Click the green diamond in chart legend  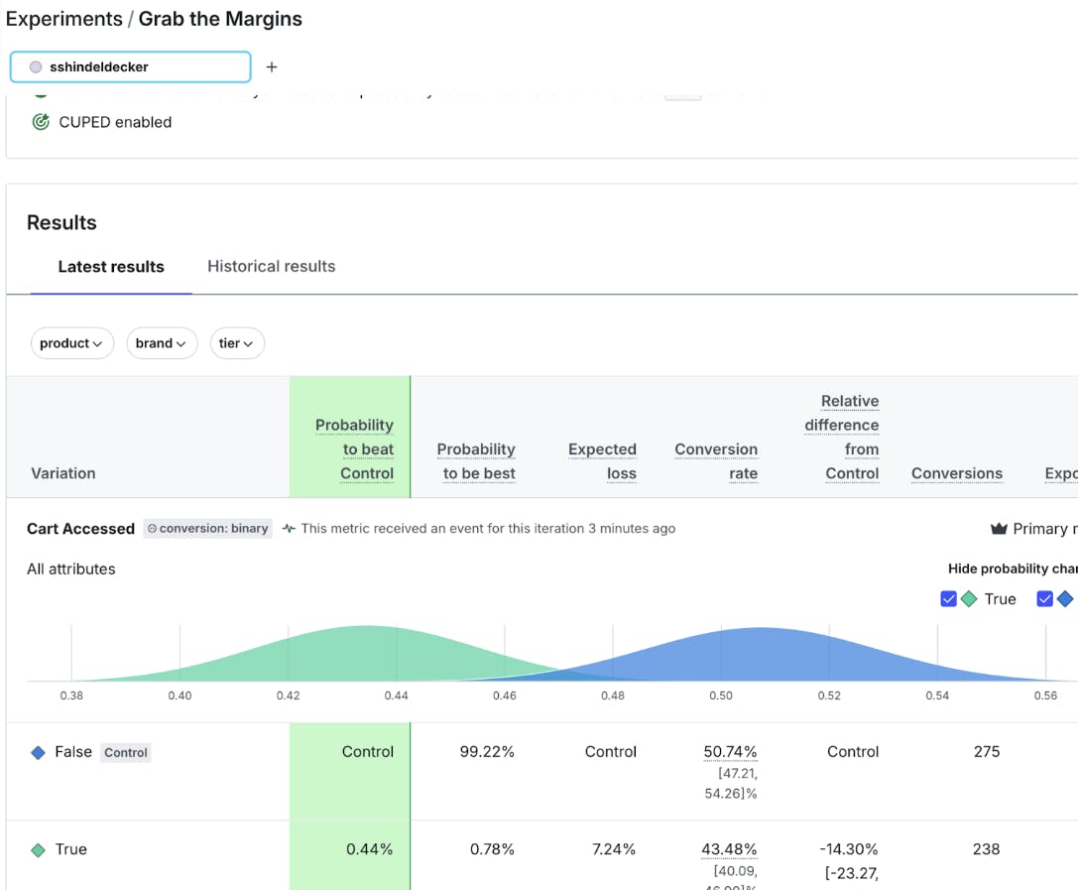969,599
